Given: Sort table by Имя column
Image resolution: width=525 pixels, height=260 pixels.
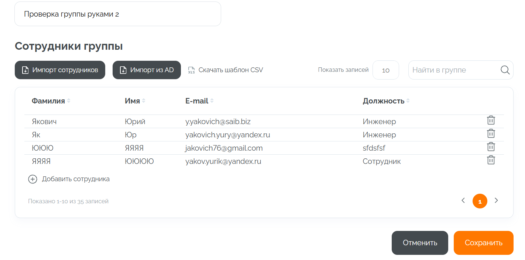Looking at the screenshot, I should [143, 101].
